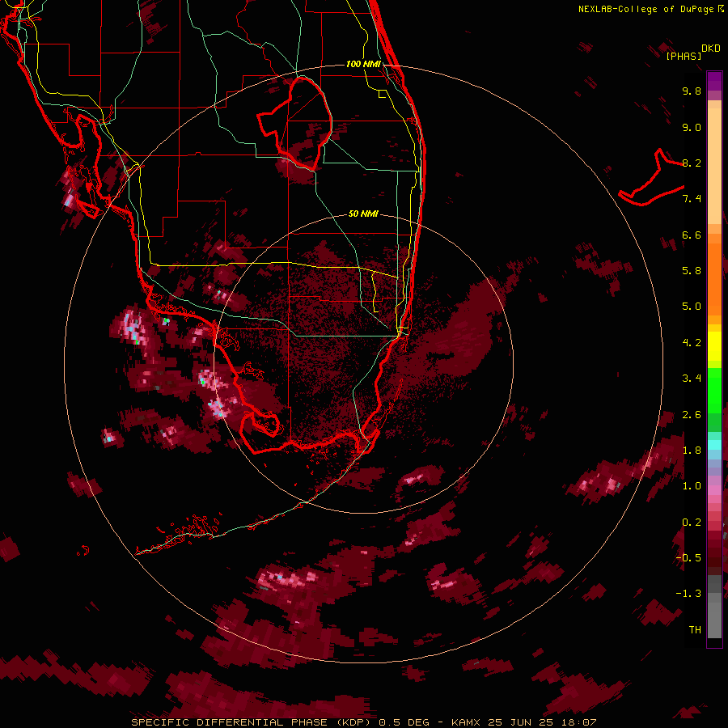Click the red island outline east of Florida
Screen dimensions: 728x728
(651, 177)
